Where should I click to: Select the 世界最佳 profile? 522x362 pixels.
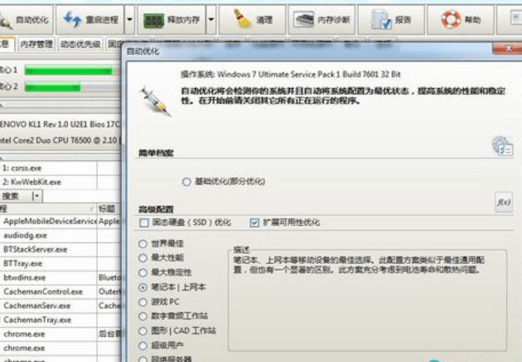[x=143, y=244]
